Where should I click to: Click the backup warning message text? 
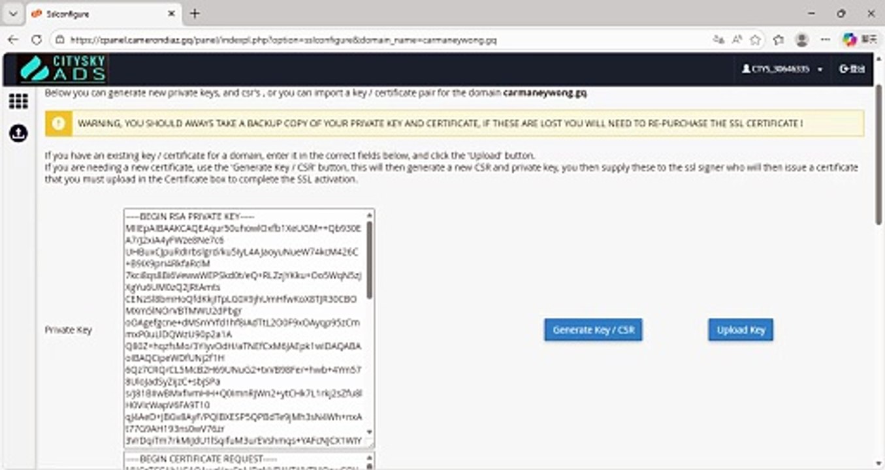440,123
